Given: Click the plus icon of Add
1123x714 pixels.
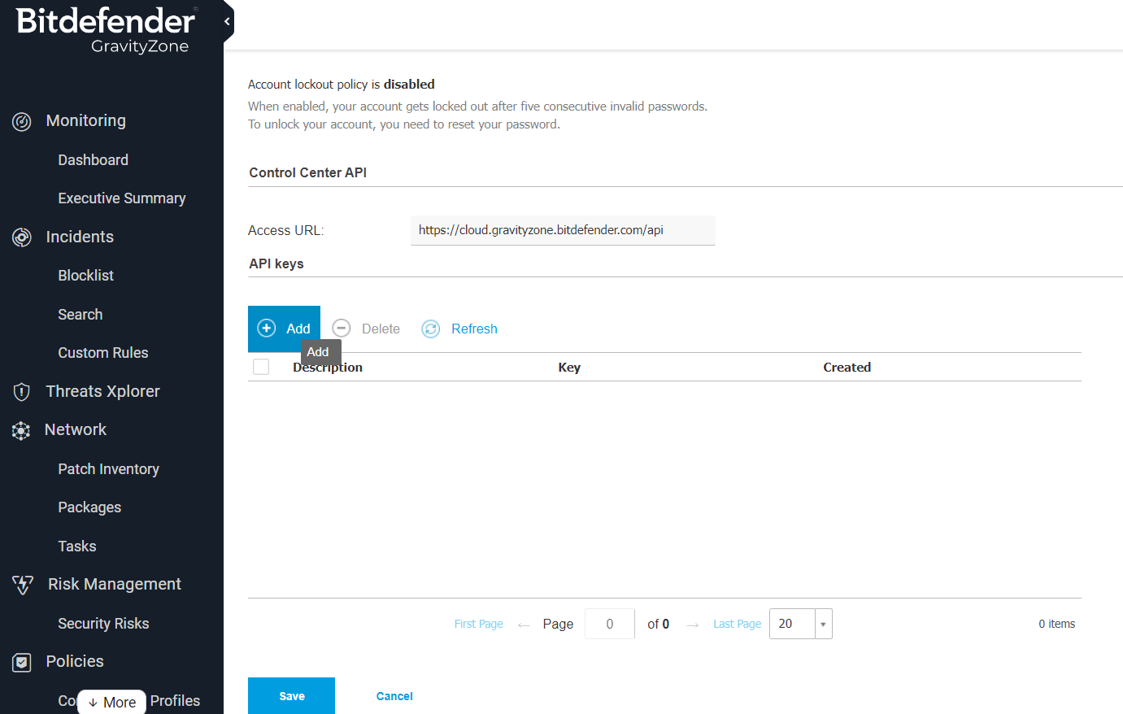Looking at the screenshot, I should (267, 328).
